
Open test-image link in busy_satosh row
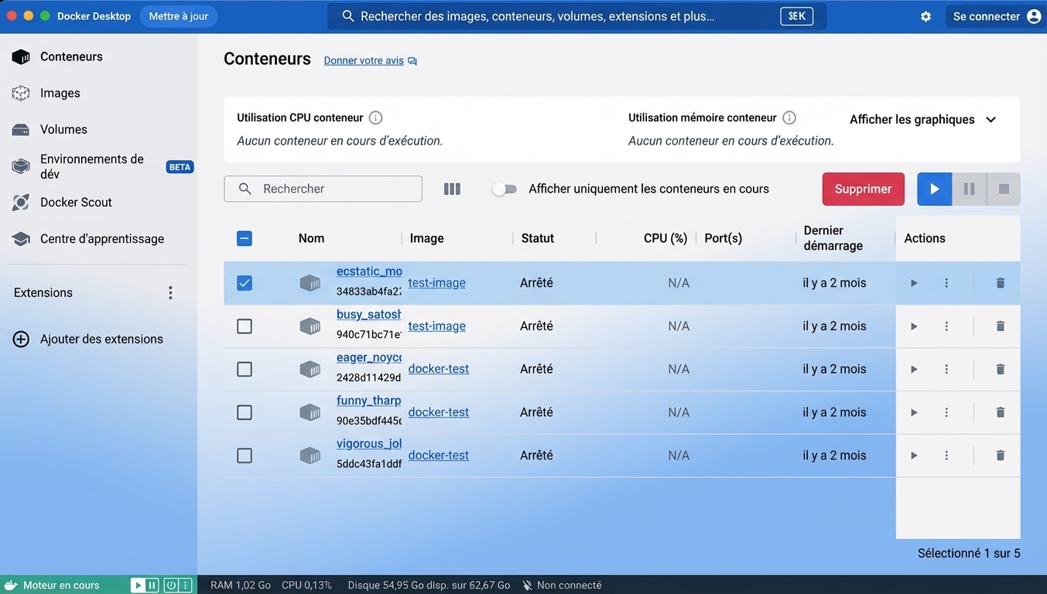437,326
